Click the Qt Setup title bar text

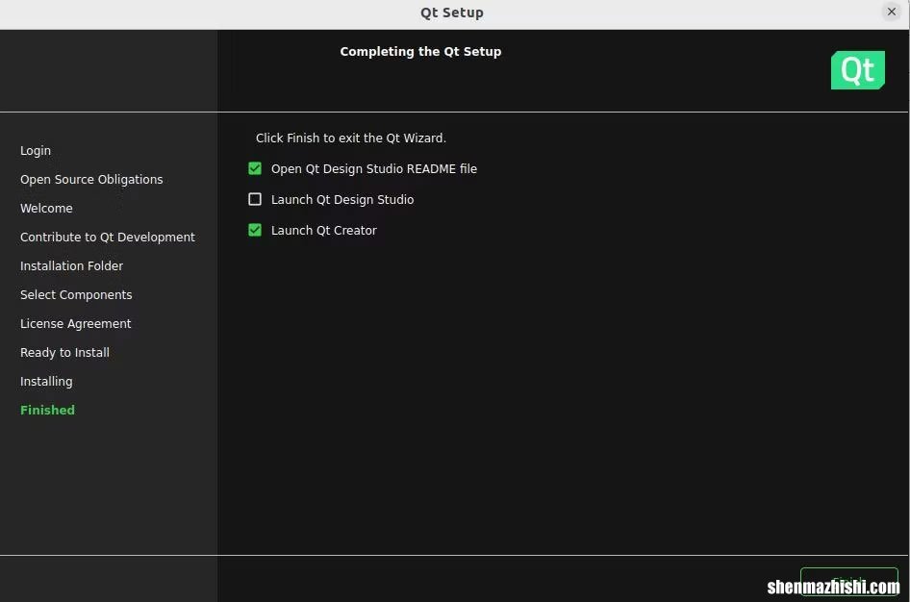tap(452, 13)
